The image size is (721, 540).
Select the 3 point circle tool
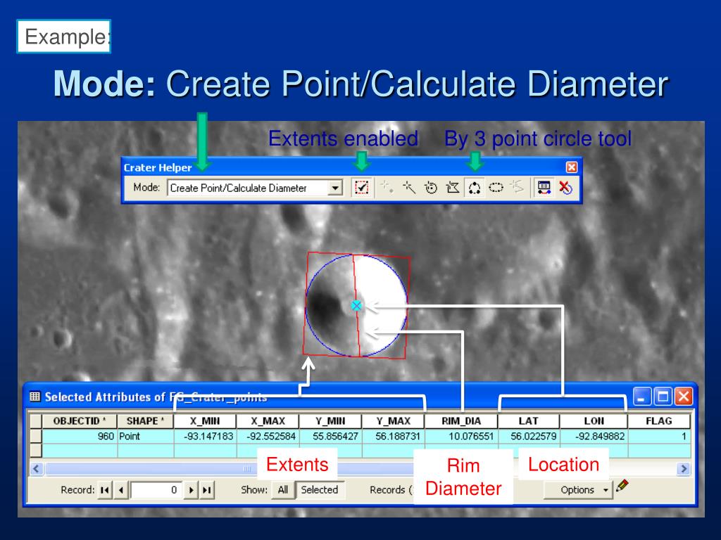[474, 187]
